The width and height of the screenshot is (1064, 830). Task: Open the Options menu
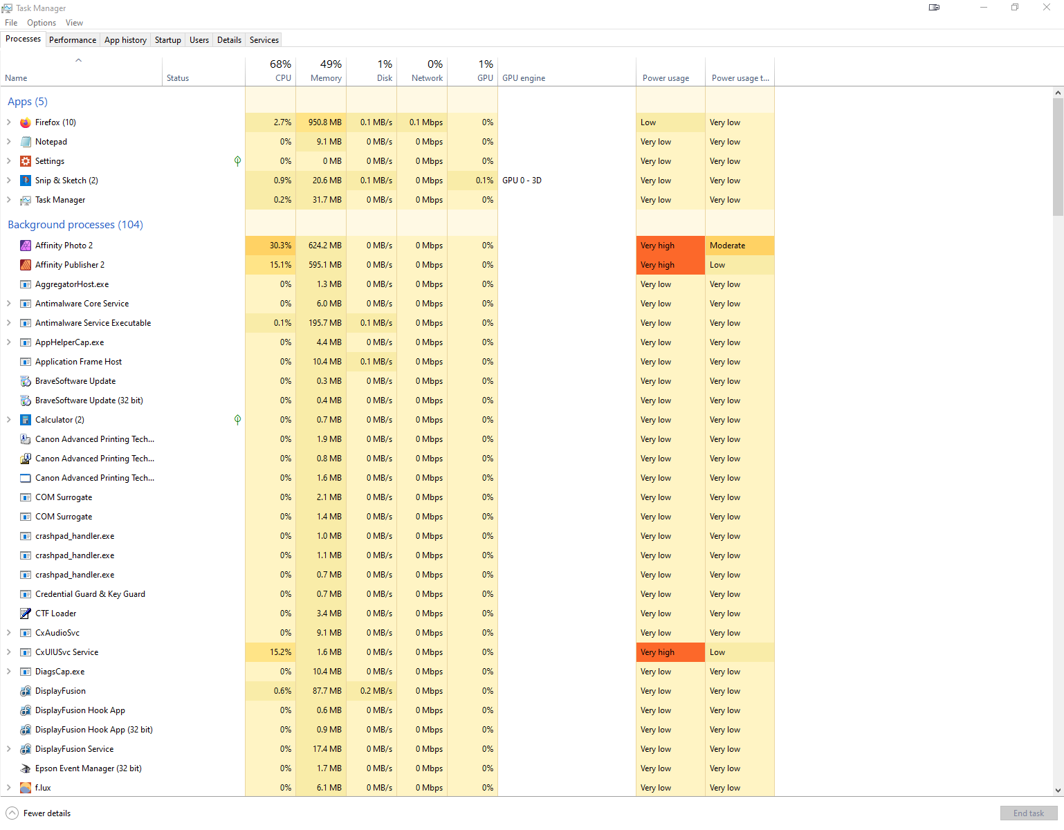coord(41,22)
